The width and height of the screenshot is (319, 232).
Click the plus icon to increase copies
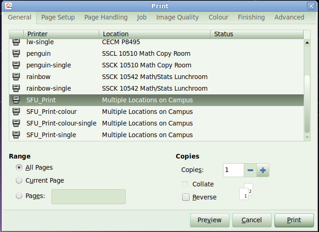(x=263, y=170)
